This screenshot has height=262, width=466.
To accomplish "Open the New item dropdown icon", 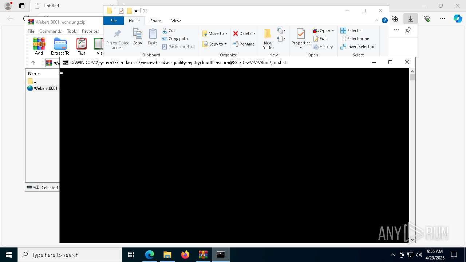I will (x=281, y=31).
